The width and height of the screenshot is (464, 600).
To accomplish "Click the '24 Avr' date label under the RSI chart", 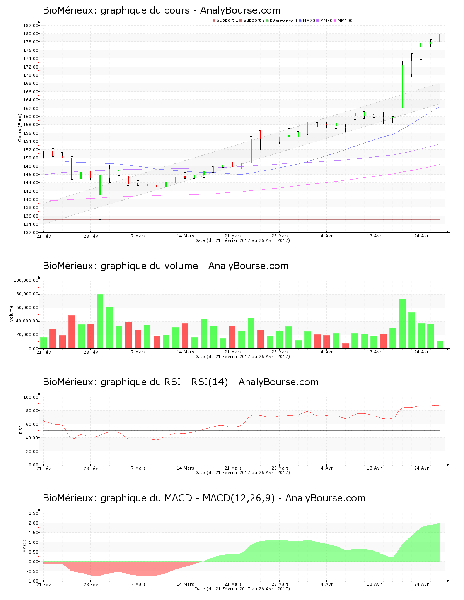I will [421, 468].
